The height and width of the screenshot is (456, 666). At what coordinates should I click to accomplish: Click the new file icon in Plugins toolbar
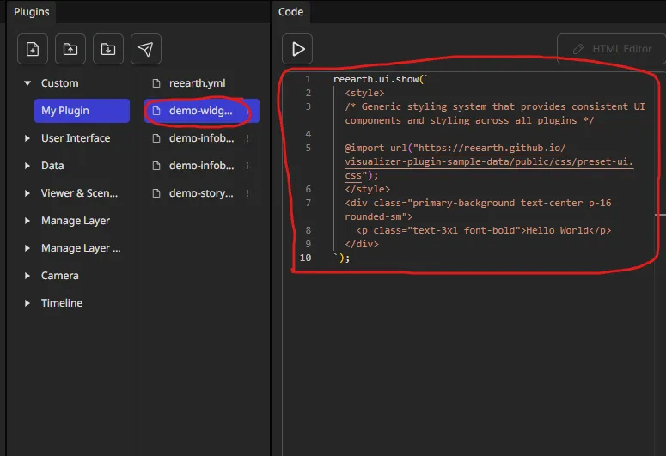33,49
